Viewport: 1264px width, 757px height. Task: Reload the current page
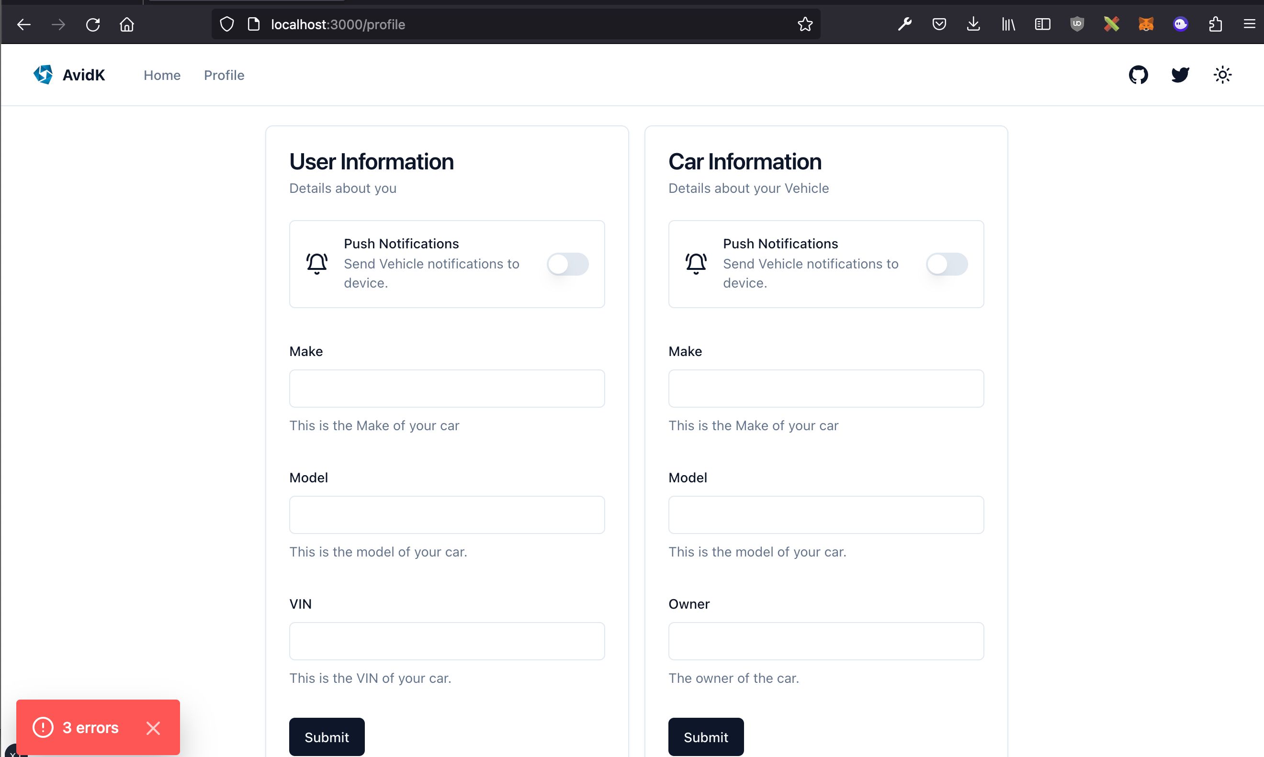pos(93,24)
